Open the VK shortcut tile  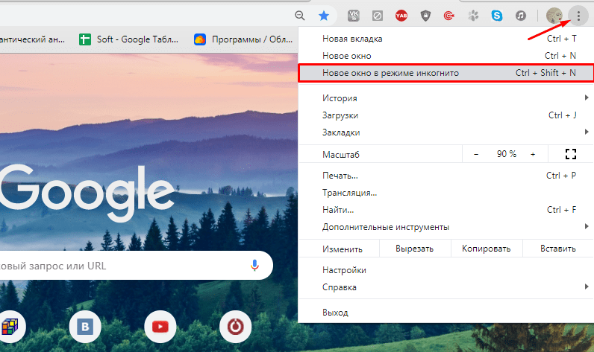click(85, 326)
